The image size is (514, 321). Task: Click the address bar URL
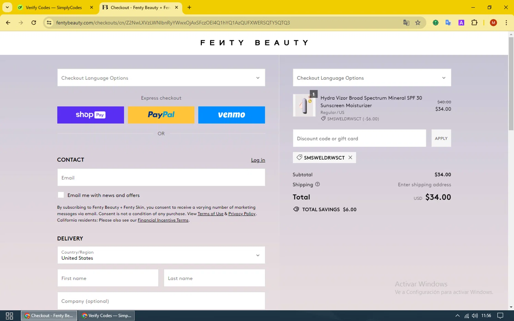(173, 23)
